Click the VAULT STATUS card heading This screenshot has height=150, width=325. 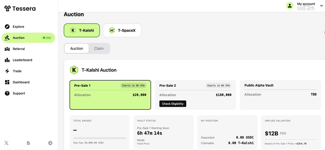coord(146,121)
